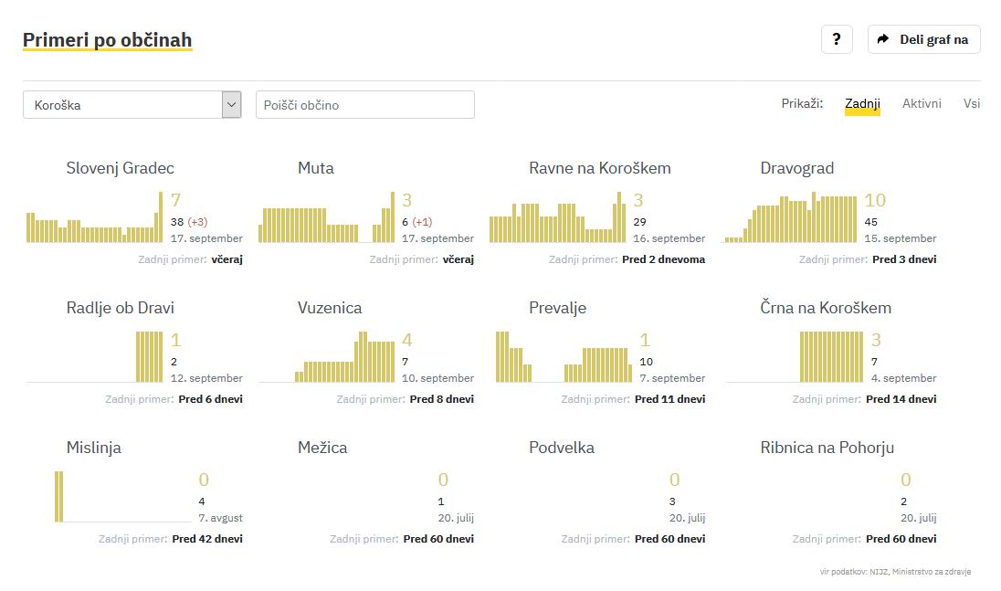Click the question mark help button
Image resolution: width=1001 pixels, height=591 pixels.
coord(837,39)
